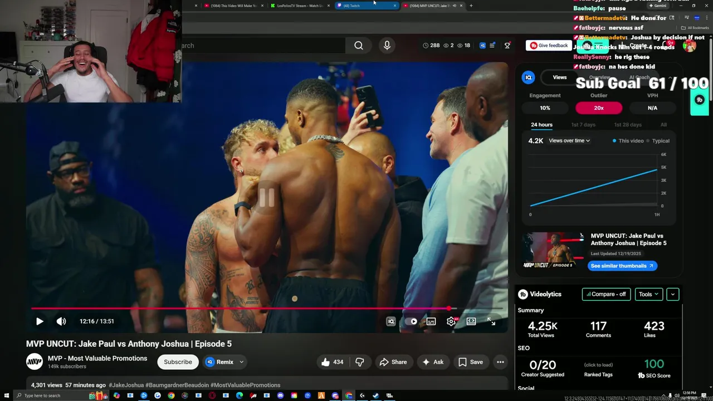Click the YouTube search magnifier button
This screenshot has height=401, width=713.
point(359,46)
